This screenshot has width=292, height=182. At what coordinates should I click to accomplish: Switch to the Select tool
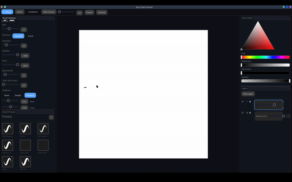pyautogui.click(x=20, y=12)
